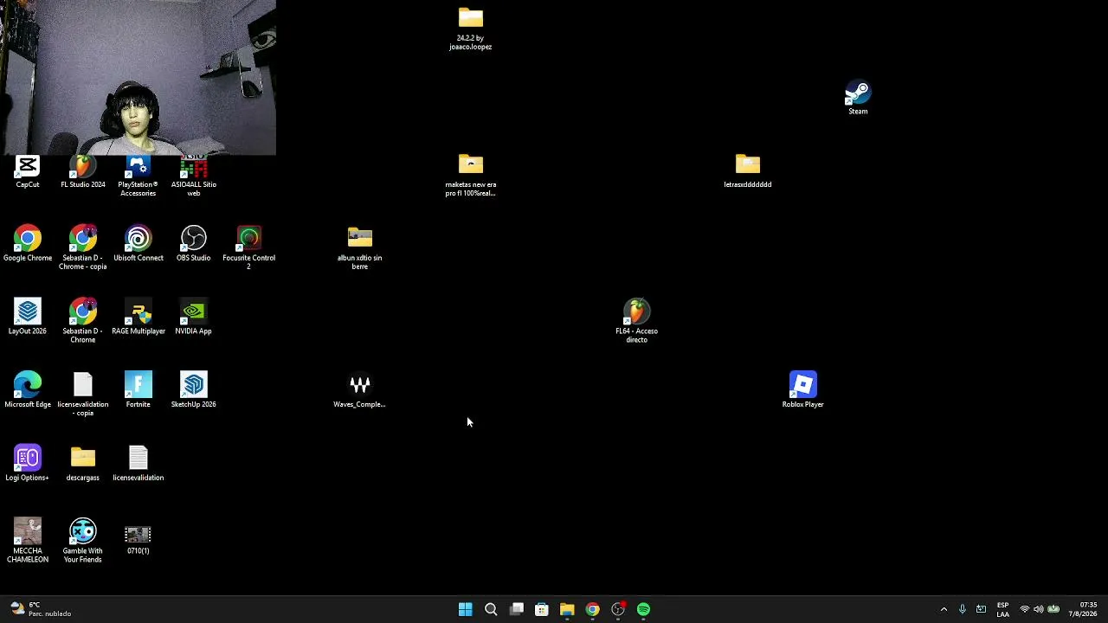1108x623 pixels.
Task: Select the Google Chrome desktop shortcut
Action: pos(28,244)
